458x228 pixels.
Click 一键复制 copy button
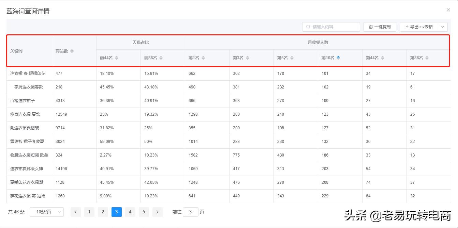click(x=380, y=27)
